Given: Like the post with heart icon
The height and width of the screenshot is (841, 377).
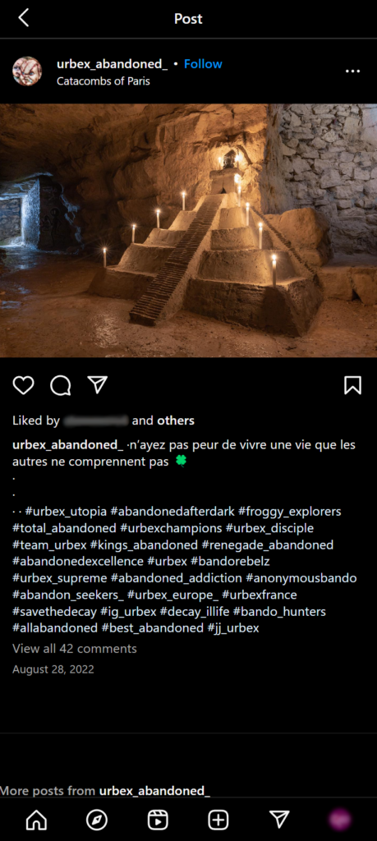Looking at the screenshot, I should coord(24,385).
